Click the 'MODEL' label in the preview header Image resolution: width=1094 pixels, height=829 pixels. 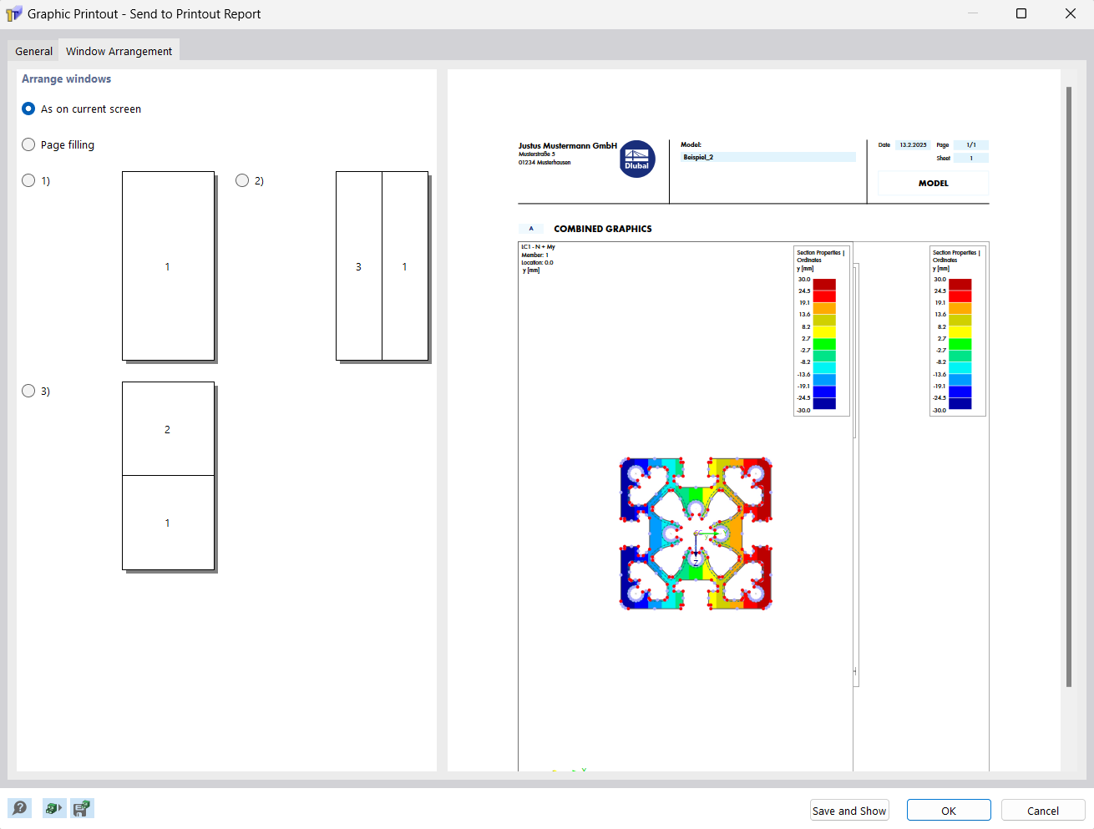pyautogui.click(x=933, y=183)
